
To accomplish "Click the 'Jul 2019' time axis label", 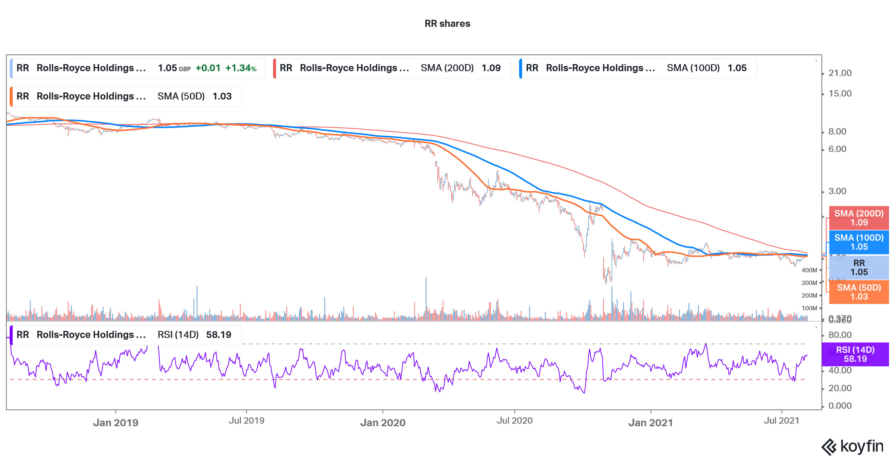I will (246, 421).
